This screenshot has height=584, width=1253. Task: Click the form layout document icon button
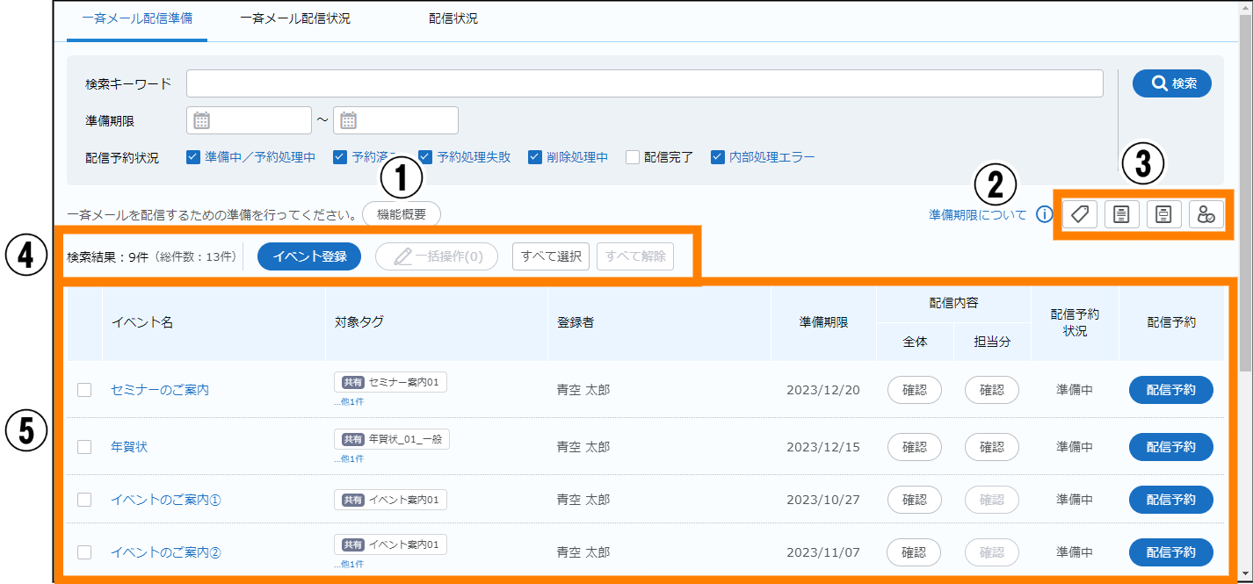click(x=1163, y=214)
